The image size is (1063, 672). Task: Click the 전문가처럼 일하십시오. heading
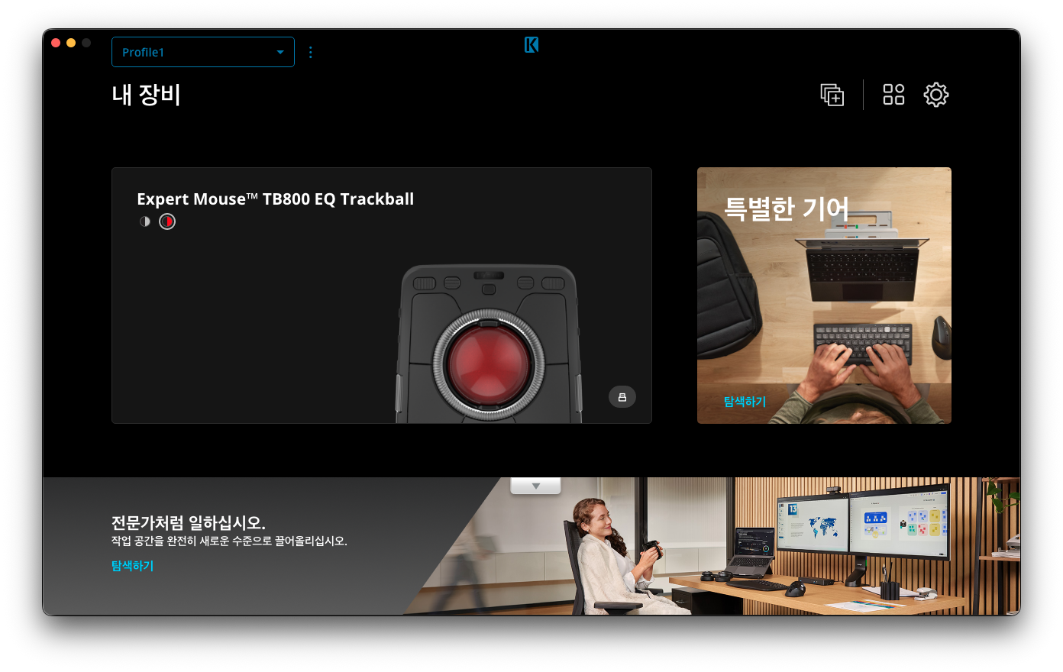point(189,523)
